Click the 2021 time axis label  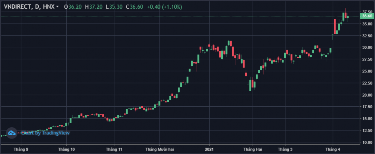(x=209, y=149)
